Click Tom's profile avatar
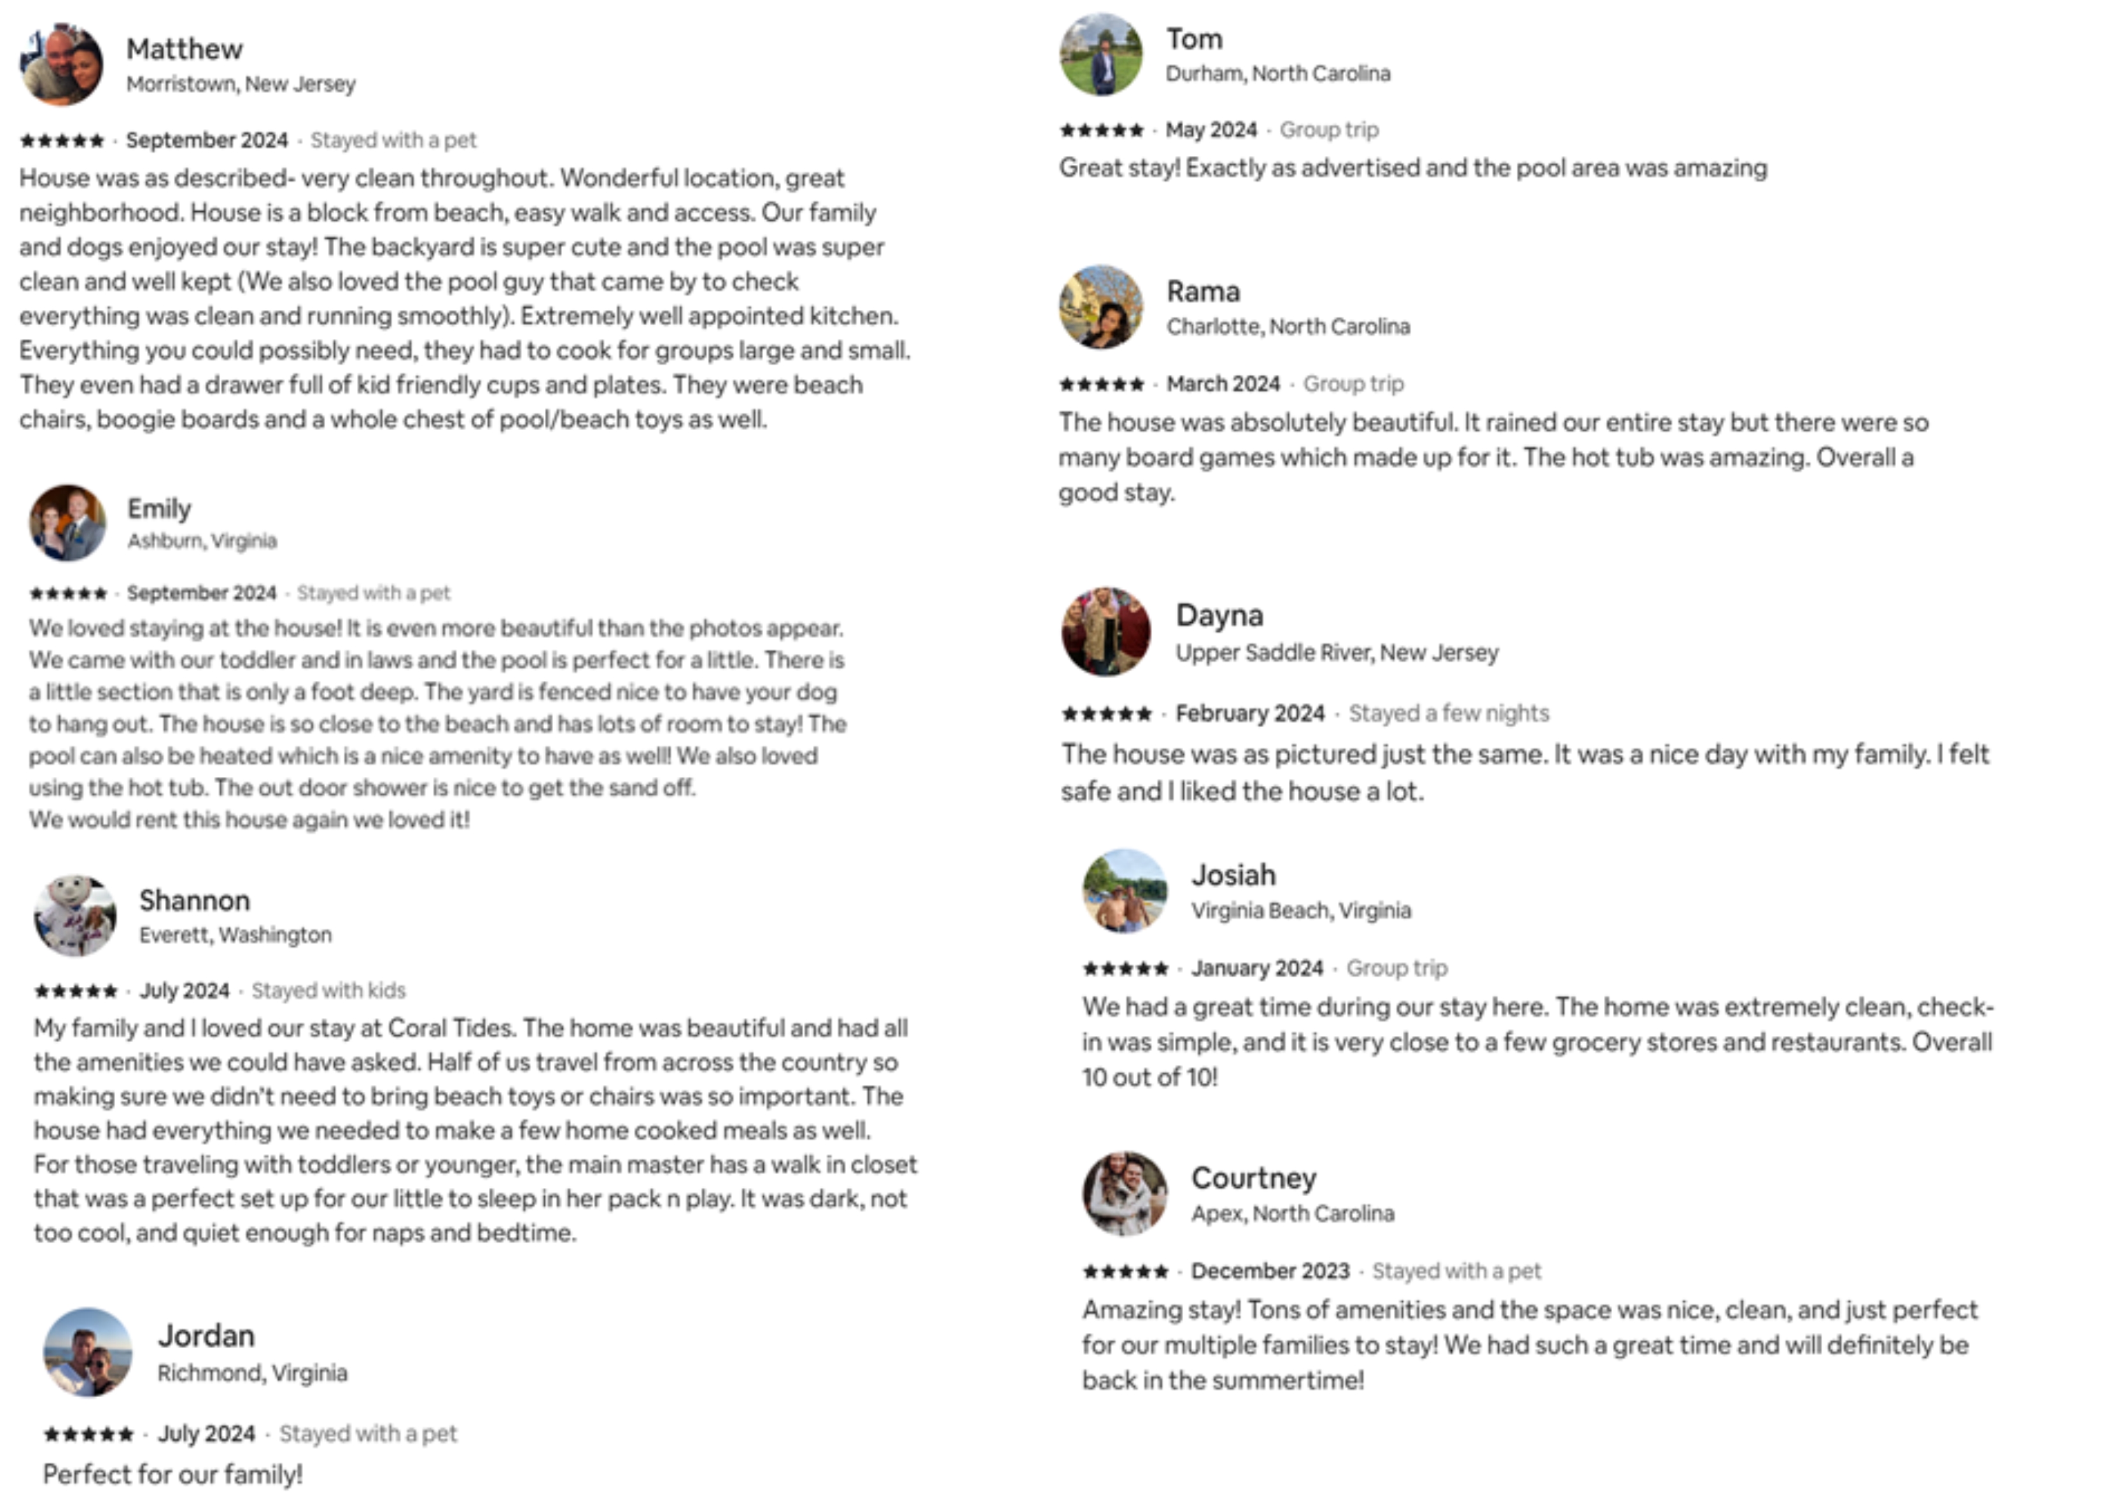The height and width of the screenshot is (1506, 2101). [x=1102, y=53]
